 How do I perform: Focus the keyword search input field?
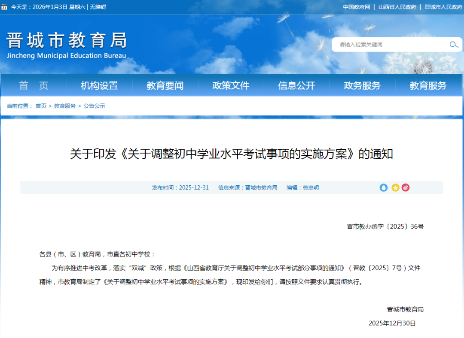click(389, 45)
